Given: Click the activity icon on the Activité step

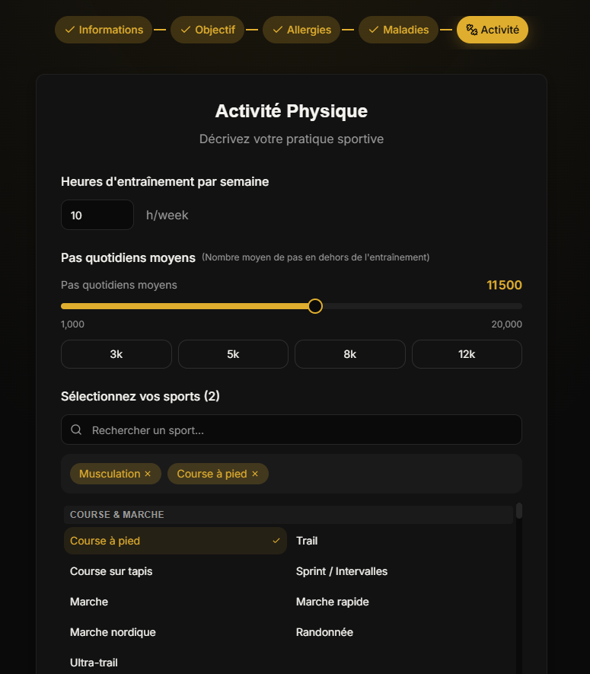Looking at the screenshot, I should (x=470, y=30).
